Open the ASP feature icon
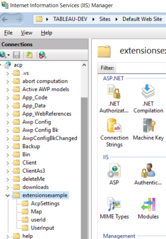 pyautogui.click(x=114, y=170)
